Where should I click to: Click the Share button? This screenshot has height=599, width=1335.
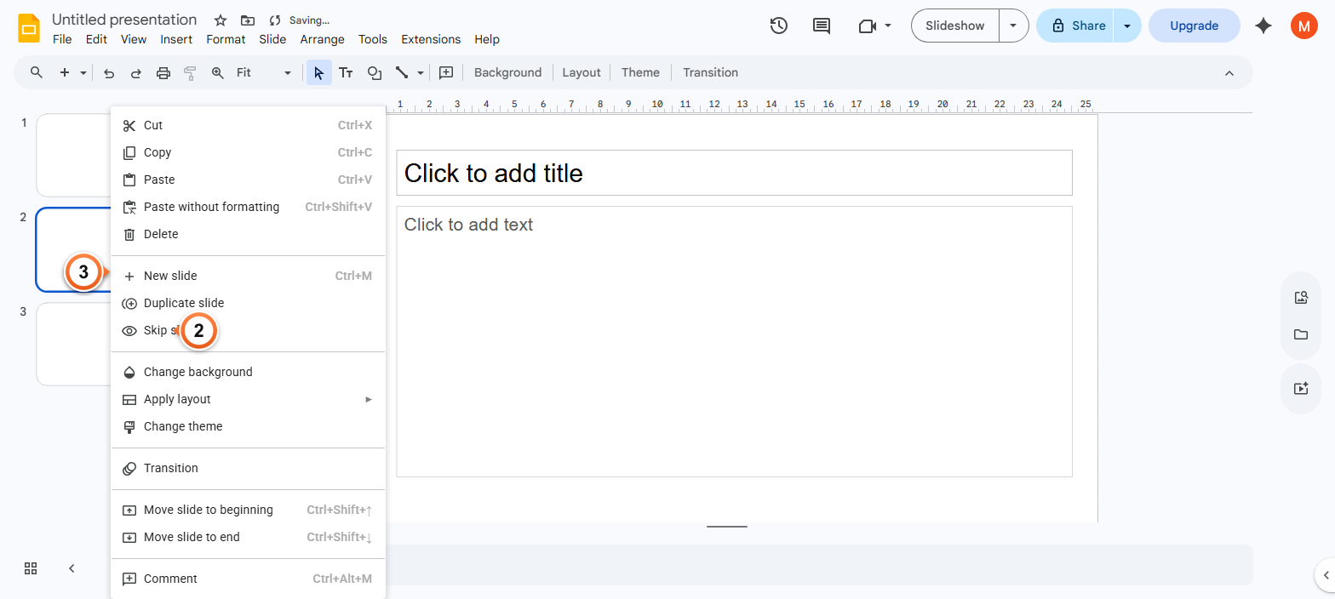1075,26
